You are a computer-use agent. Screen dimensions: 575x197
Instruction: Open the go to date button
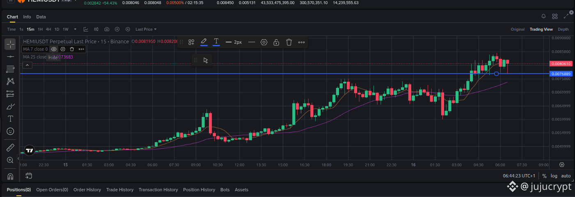coord(28,176)
